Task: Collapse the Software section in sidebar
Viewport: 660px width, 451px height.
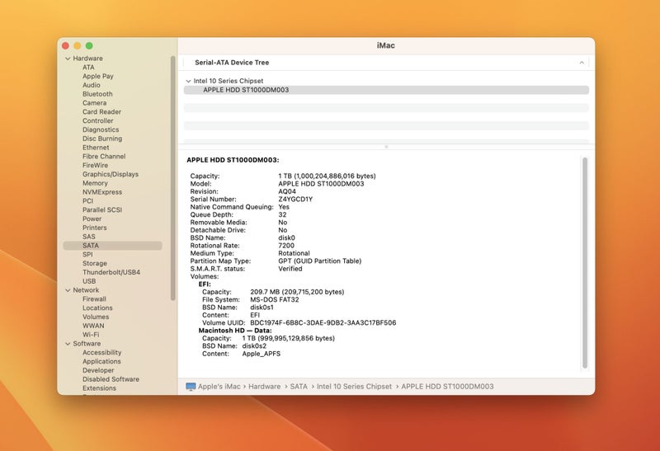Action: click(68, 344)
